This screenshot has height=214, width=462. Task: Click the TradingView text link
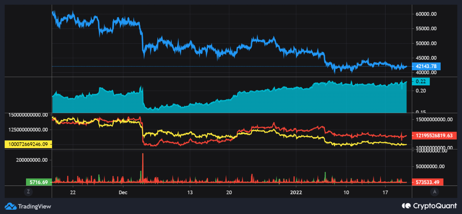tap(34, 206)
